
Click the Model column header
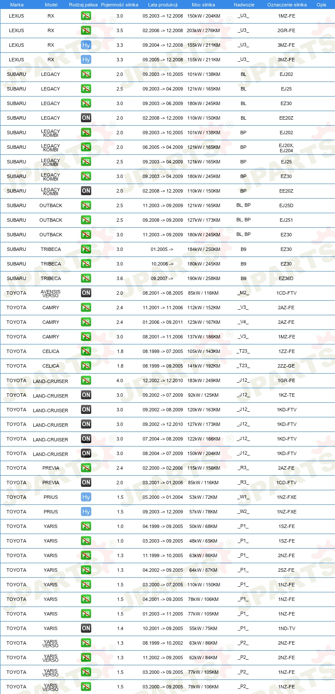click(x=51, y=5)
